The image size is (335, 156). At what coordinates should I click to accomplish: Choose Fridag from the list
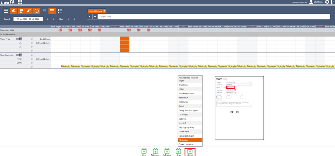(190, 89)
